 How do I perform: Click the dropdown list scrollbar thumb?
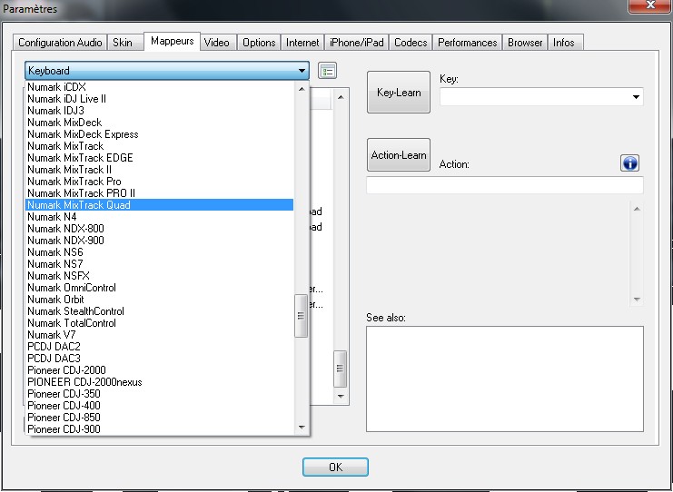(x=302, y=317)
